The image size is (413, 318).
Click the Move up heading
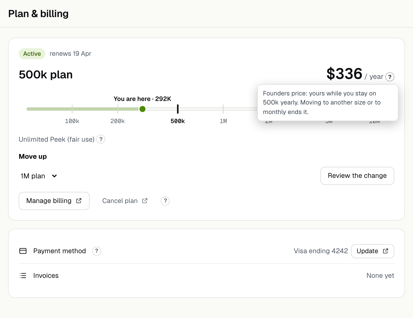[x=33, y=156]
